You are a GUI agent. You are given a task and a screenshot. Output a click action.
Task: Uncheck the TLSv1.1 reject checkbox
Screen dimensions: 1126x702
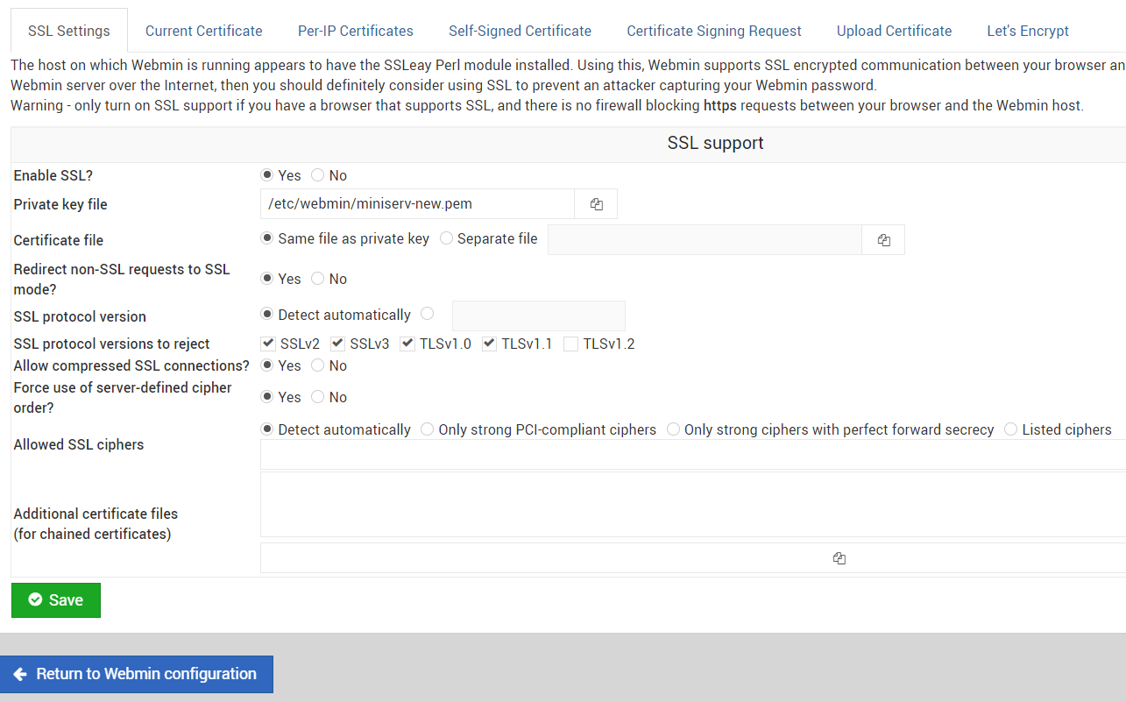click(x=489, y=344)
